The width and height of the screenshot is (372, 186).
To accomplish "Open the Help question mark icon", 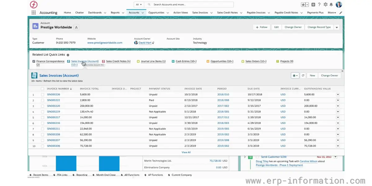I will tap(319, 4).
